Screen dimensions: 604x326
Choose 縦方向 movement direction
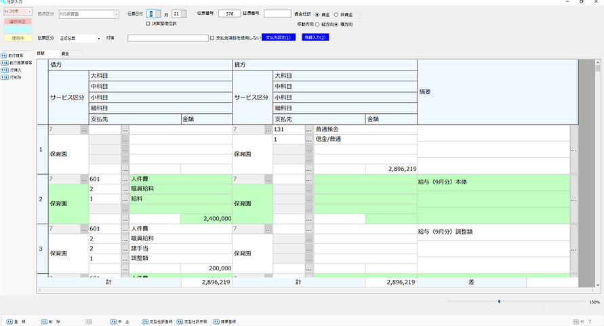(x=317, y=24)
